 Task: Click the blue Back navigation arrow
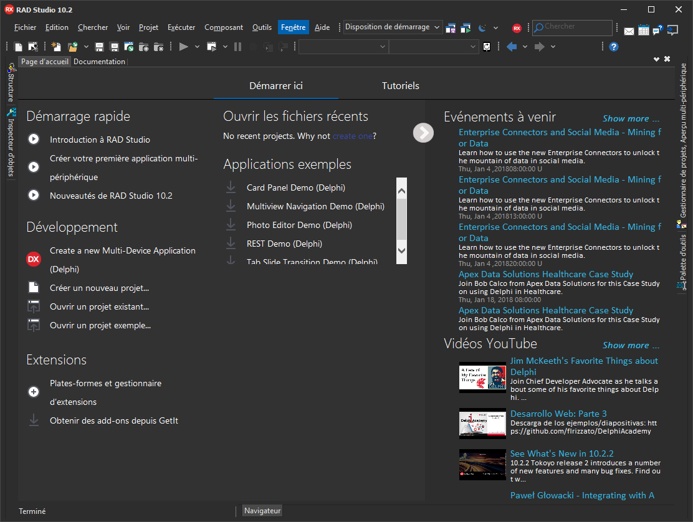click(x=512, y=47)
